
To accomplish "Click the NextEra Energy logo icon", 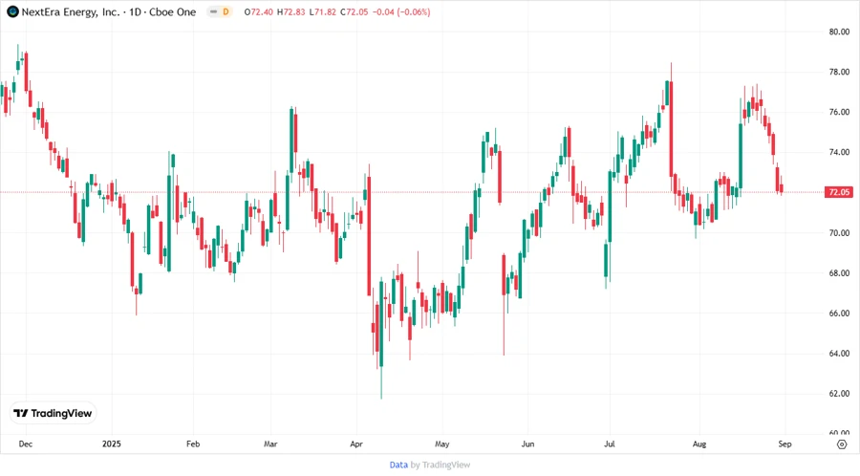I will (x=12, y=11).
